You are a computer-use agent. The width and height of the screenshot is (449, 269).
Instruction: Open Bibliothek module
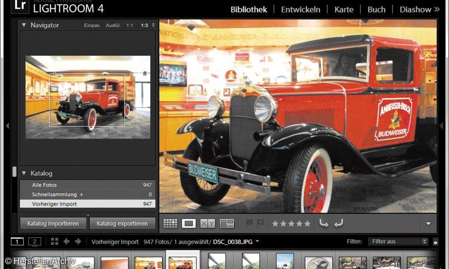tap(249, 10)
